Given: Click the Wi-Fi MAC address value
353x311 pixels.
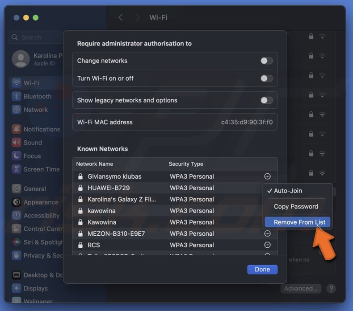Looking at the screenshot, I should 247,122.
